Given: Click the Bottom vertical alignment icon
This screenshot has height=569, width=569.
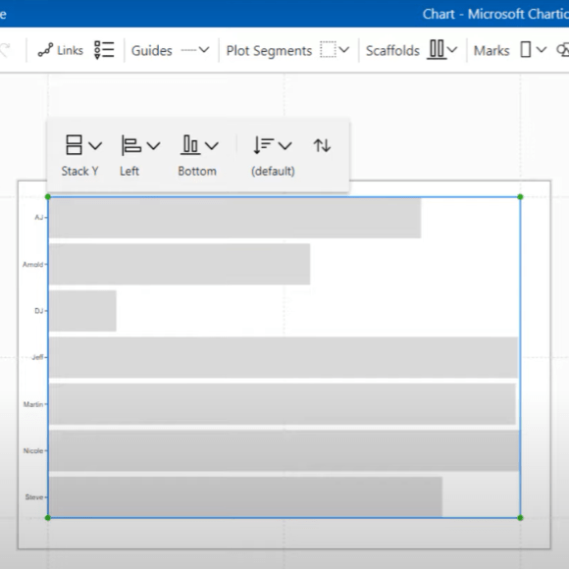Looking at the screenshot, I should [190, 145].
